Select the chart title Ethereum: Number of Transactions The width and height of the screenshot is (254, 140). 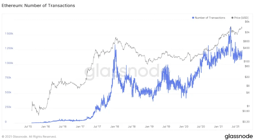pos(38,6)
